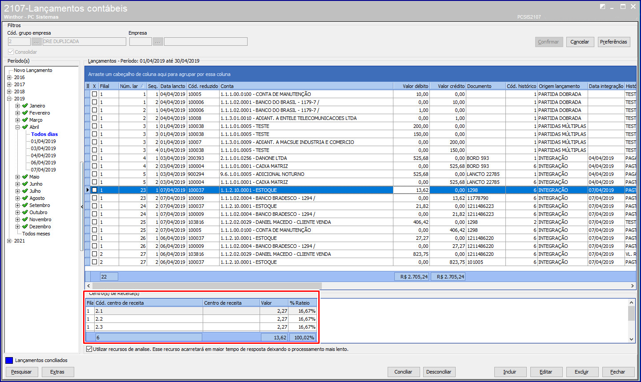Viewport: 641px width, 382px height.
Task: Click the green checkmark icon beside Agosto
Action: 25,198
